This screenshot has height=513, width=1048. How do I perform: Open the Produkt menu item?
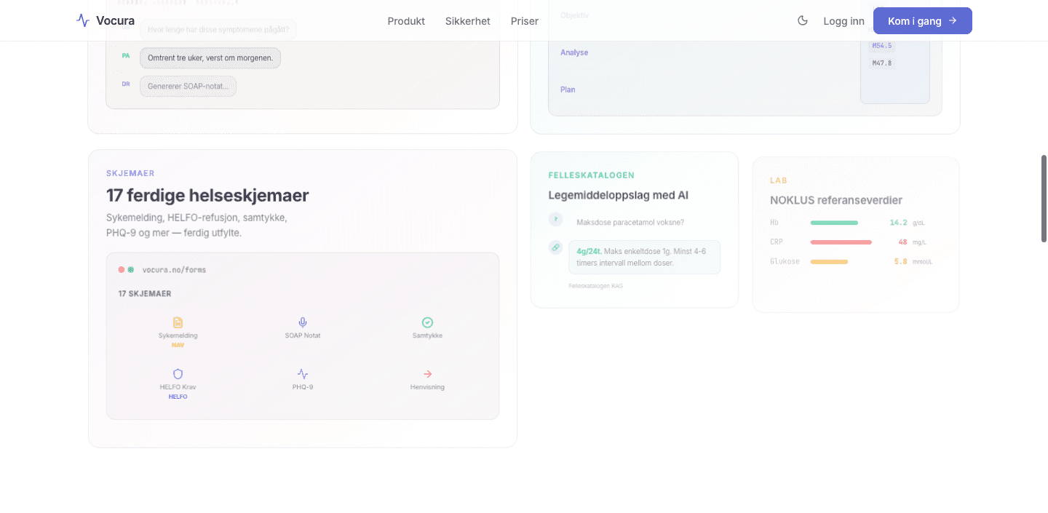coord(406,21)
